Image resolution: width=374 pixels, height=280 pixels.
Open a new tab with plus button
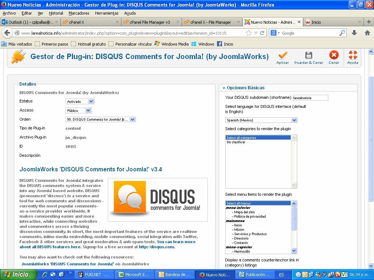pyautogui.click(x=369, y=22)
